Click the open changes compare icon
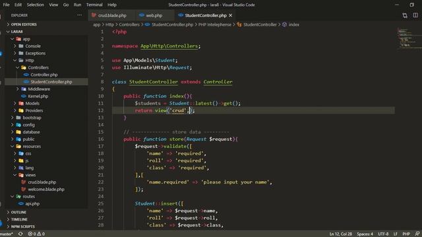The height and width of the screenshot is (237, 422). coord(405,15)
